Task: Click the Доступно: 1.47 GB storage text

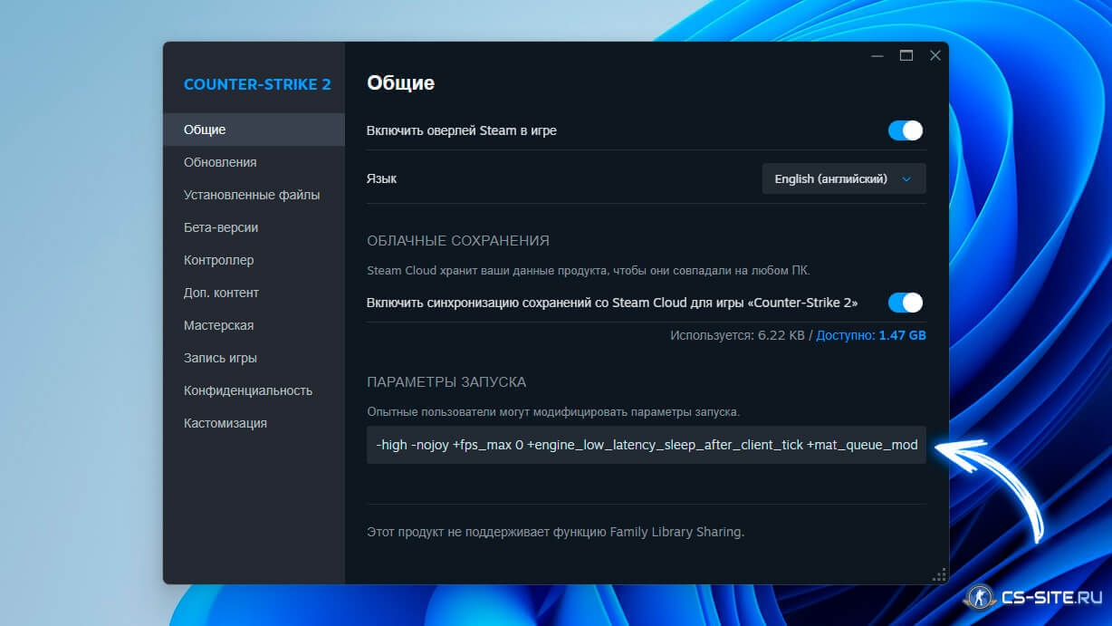Action: [x=871, y=335]
